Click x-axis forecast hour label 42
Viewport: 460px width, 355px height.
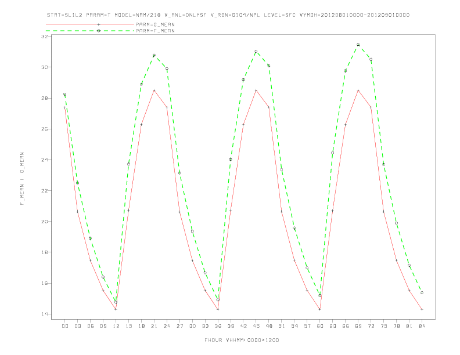(x=243, y=326)
